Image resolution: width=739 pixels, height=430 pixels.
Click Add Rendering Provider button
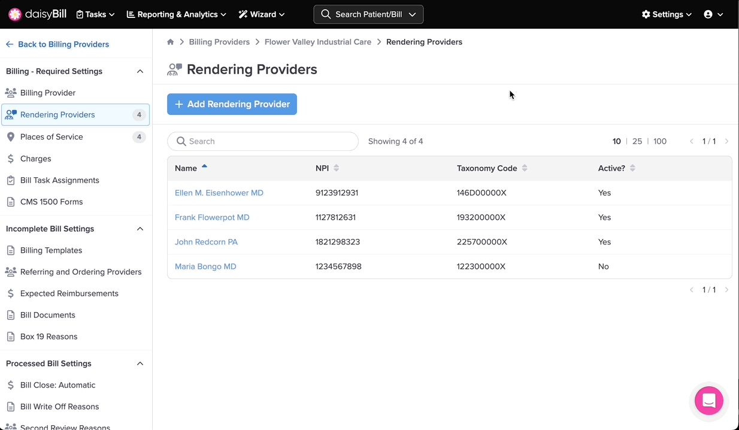coord(232,104)
